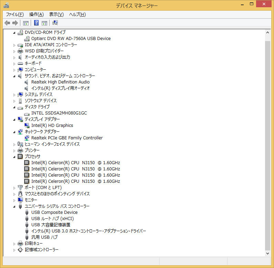Click the action pane toolbar icon
Viewport: 274px width, 268px height.
click(x=44, y=23)
